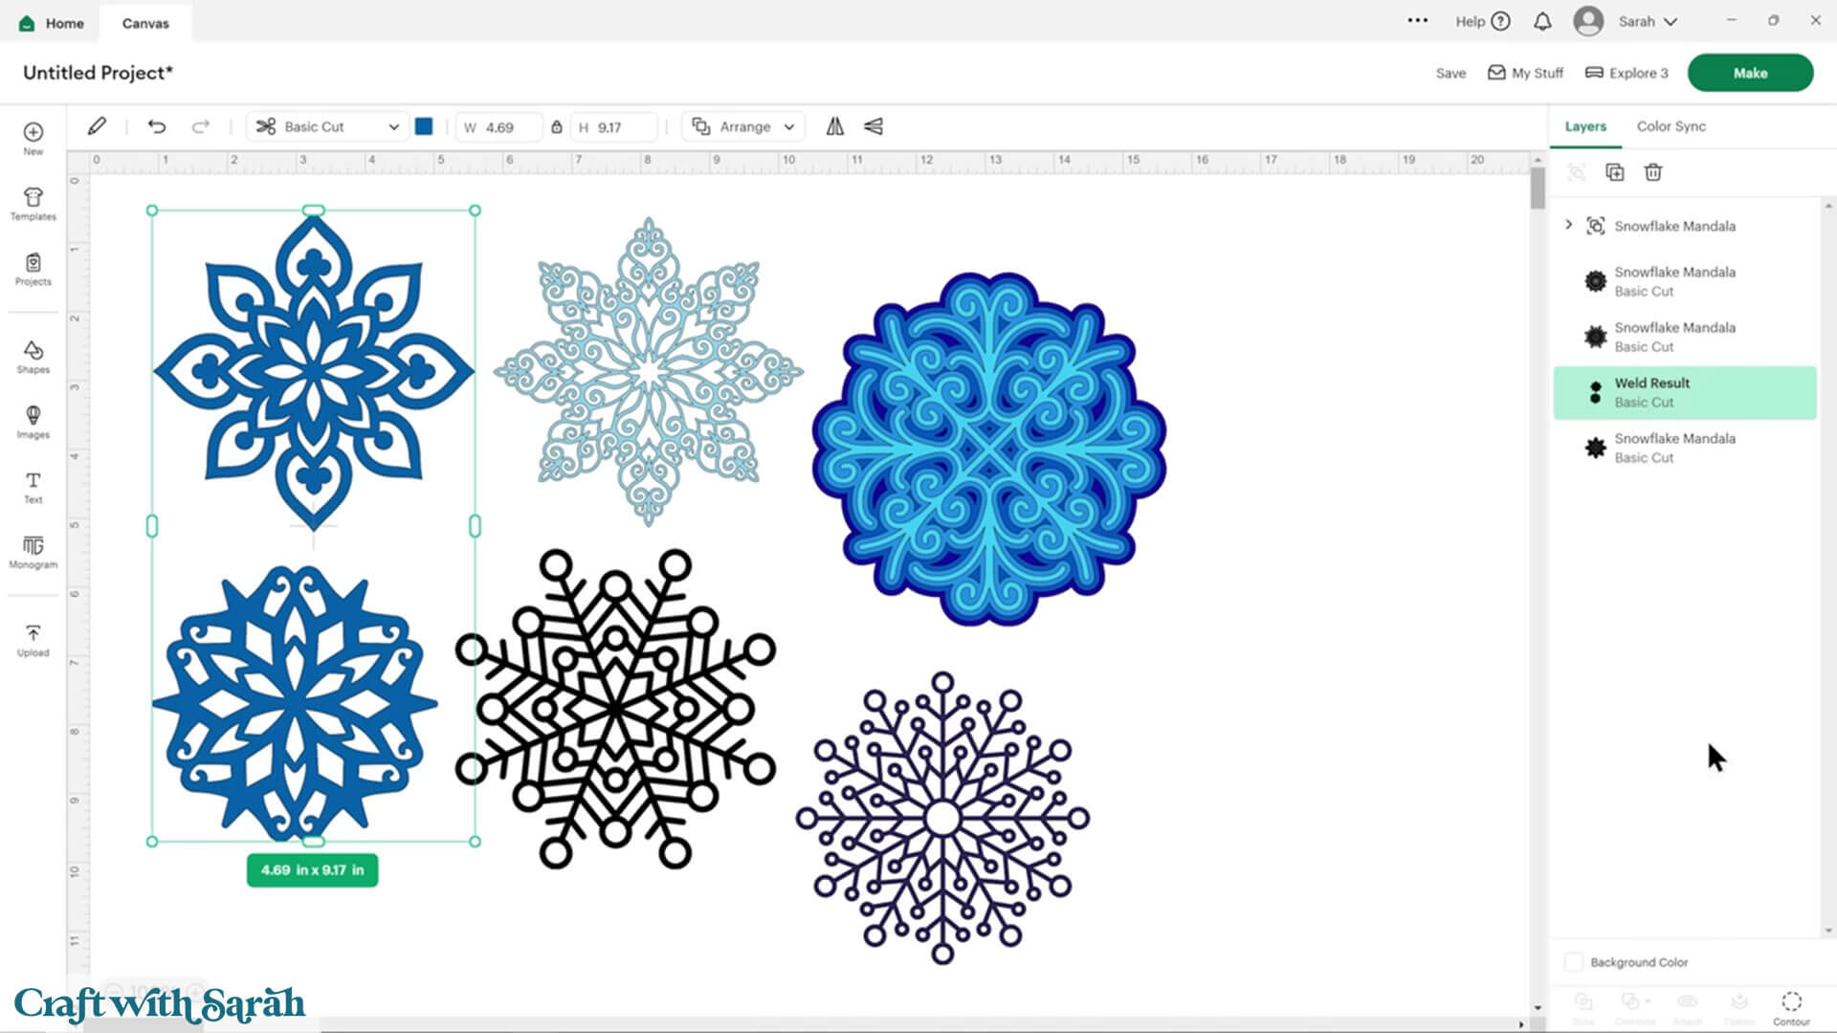Flip selection with the mirror icon

835,126
